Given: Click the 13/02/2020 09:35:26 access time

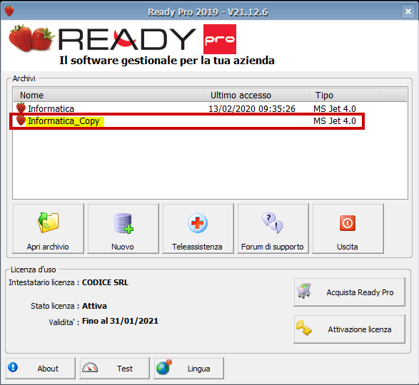Looking at the screenshot, I should [252, 108].
